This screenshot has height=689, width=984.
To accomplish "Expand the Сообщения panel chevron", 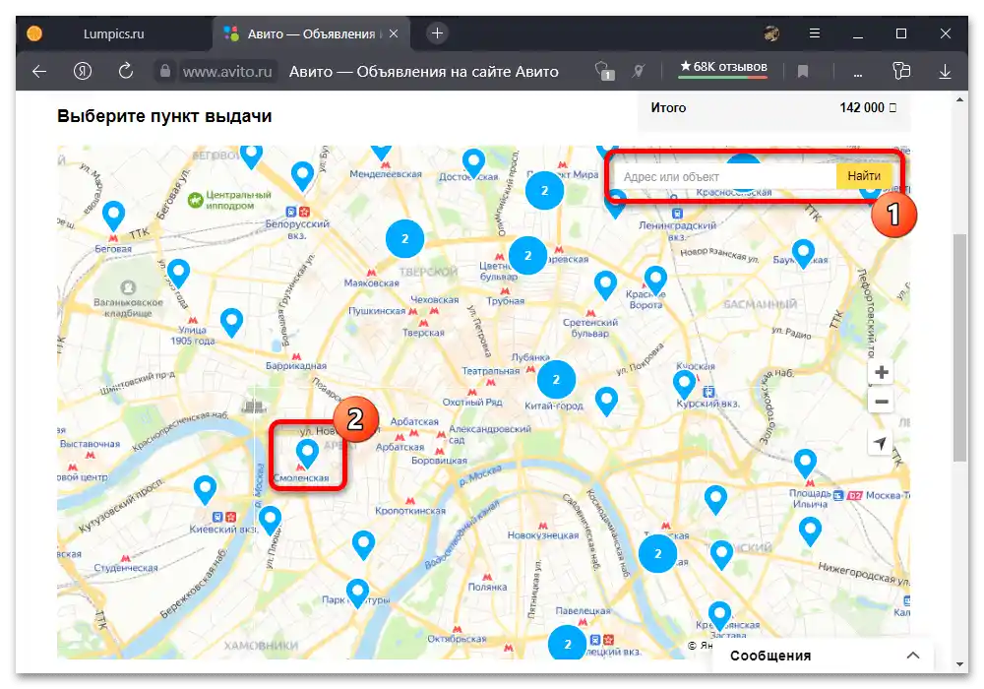I will coord(913,656).
